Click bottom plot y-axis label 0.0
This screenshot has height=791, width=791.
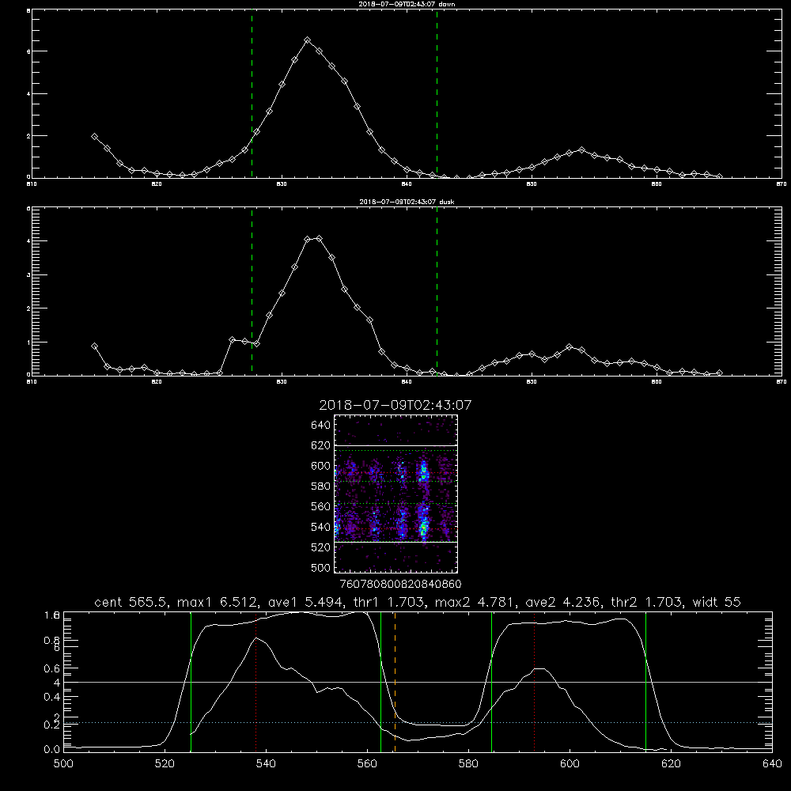(52, 749)
